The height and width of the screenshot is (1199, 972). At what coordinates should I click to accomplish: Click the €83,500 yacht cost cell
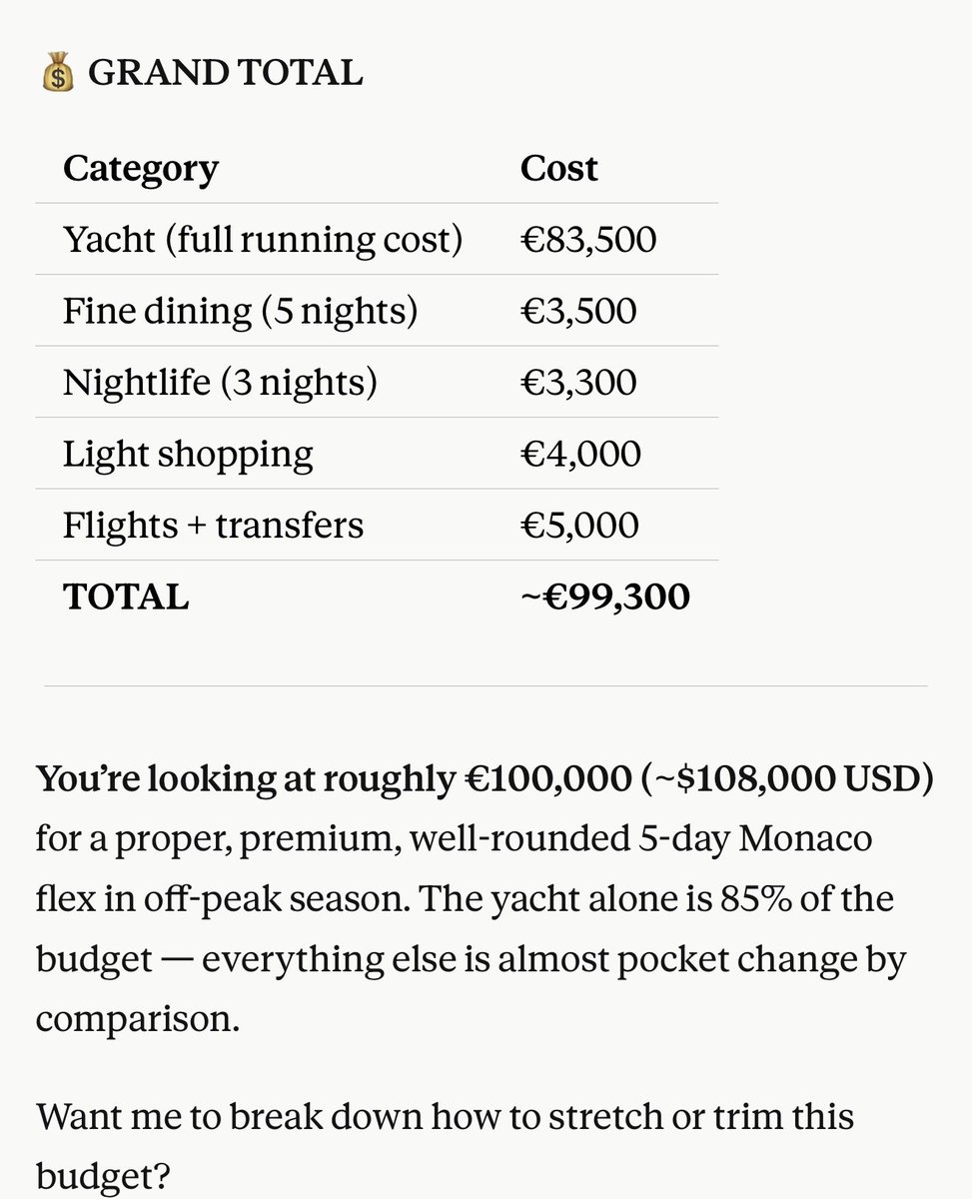pyautogui.click(x=588, y=240)
